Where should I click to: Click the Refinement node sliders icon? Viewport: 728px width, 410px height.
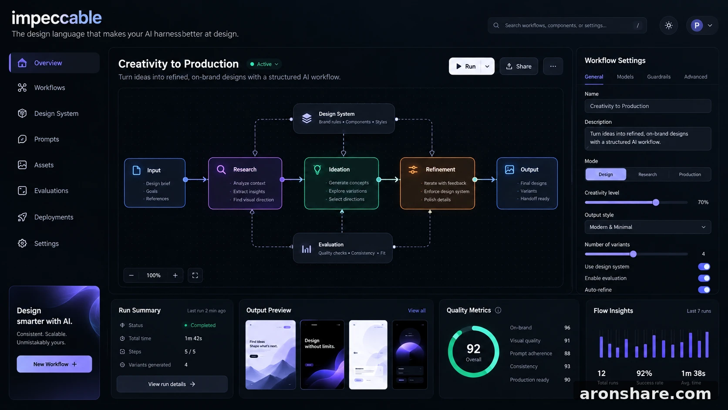coord(413,169)
